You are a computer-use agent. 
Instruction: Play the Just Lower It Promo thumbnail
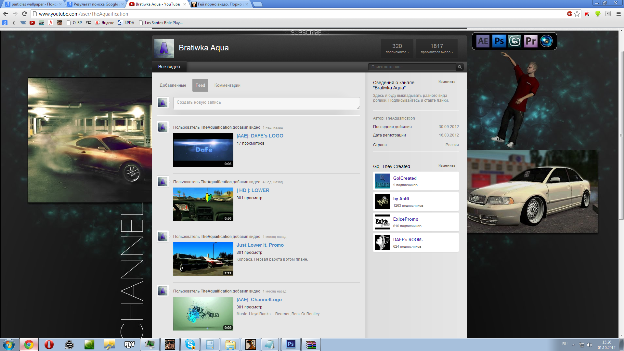pyautogui.click(x=203, y=259)
